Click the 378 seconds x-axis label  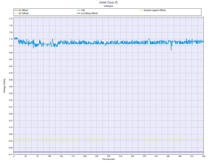pos(144,156)
